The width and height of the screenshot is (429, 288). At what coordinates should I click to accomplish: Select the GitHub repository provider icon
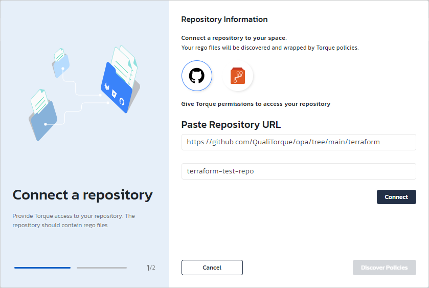pos(196,76)
